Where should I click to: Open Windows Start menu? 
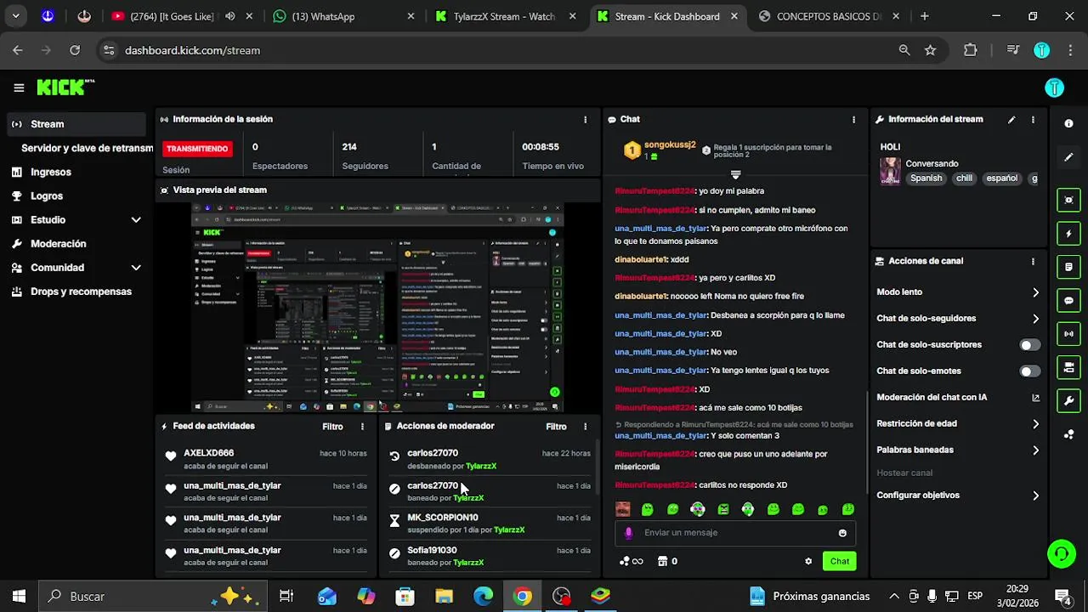(19, 597)
